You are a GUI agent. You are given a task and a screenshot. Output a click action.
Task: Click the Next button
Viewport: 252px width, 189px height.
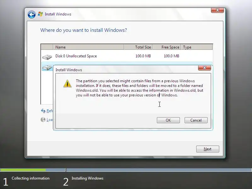(208, 149)
